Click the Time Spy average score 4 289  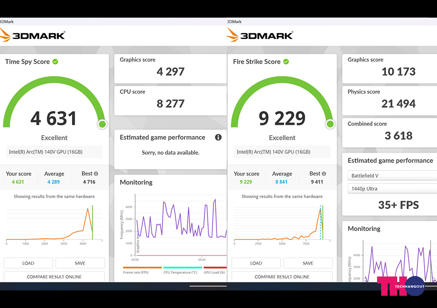tap(54, 182)
